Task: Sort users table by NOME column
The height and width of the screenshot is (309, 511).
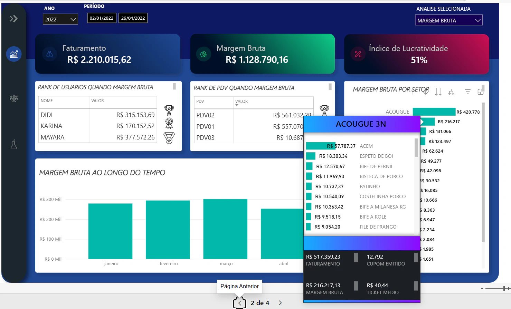Action: 47,101
